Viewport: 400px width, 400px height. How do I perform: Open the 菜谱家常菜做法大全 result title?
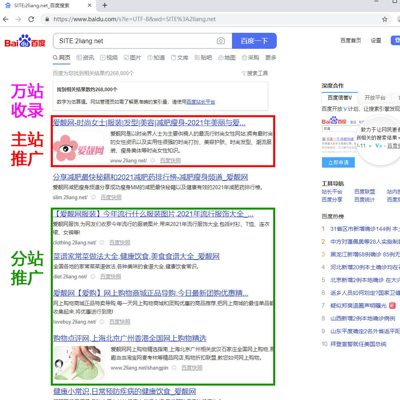coord(136,256)
